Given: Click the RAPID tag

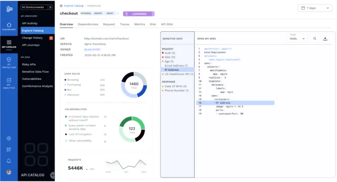Looking at the screenshot, I should 110,13.
